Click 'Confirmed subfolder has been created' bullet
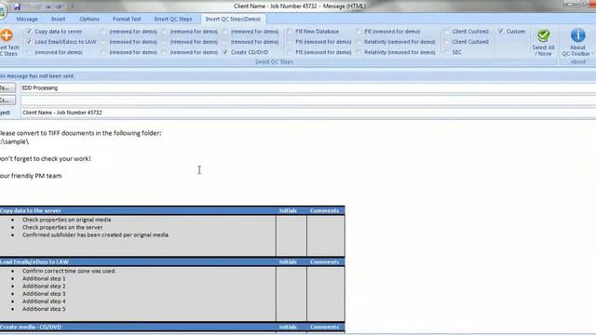596x335 pixels. point(95,234)
